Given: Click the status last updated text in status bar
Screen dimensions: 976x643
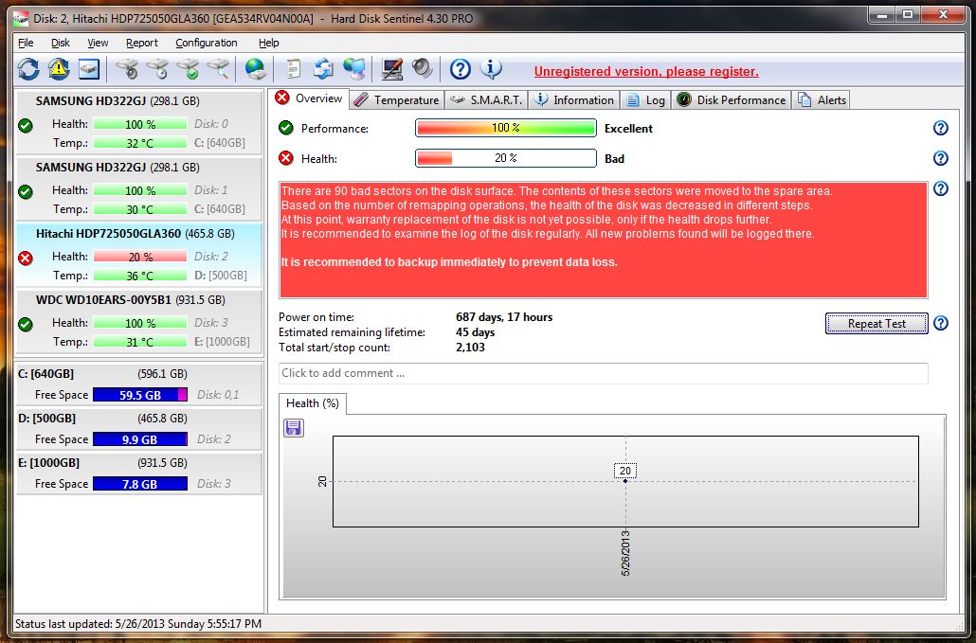Looking at the screenshot, I should click(138, 624).
